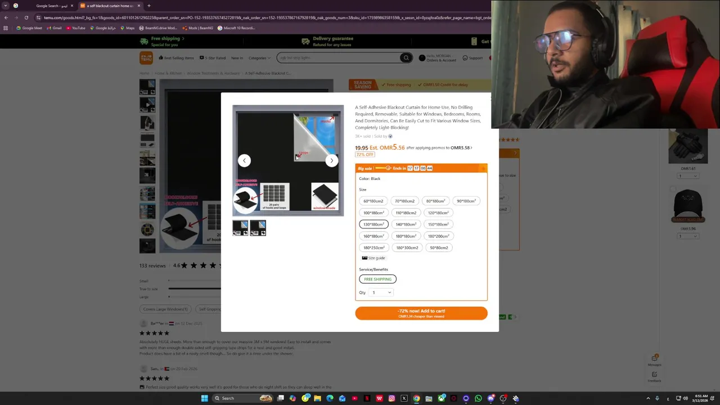Open a new browser tab with plus icon
Viewport: 720px width, 405px height.
(x=148, y=6)
